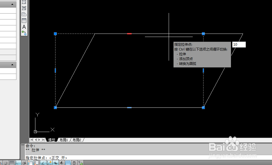Image resolution: width=272 pixels, height=165 pixels.
Task: Click the top-left vertex grip
Action: point(55,34)
